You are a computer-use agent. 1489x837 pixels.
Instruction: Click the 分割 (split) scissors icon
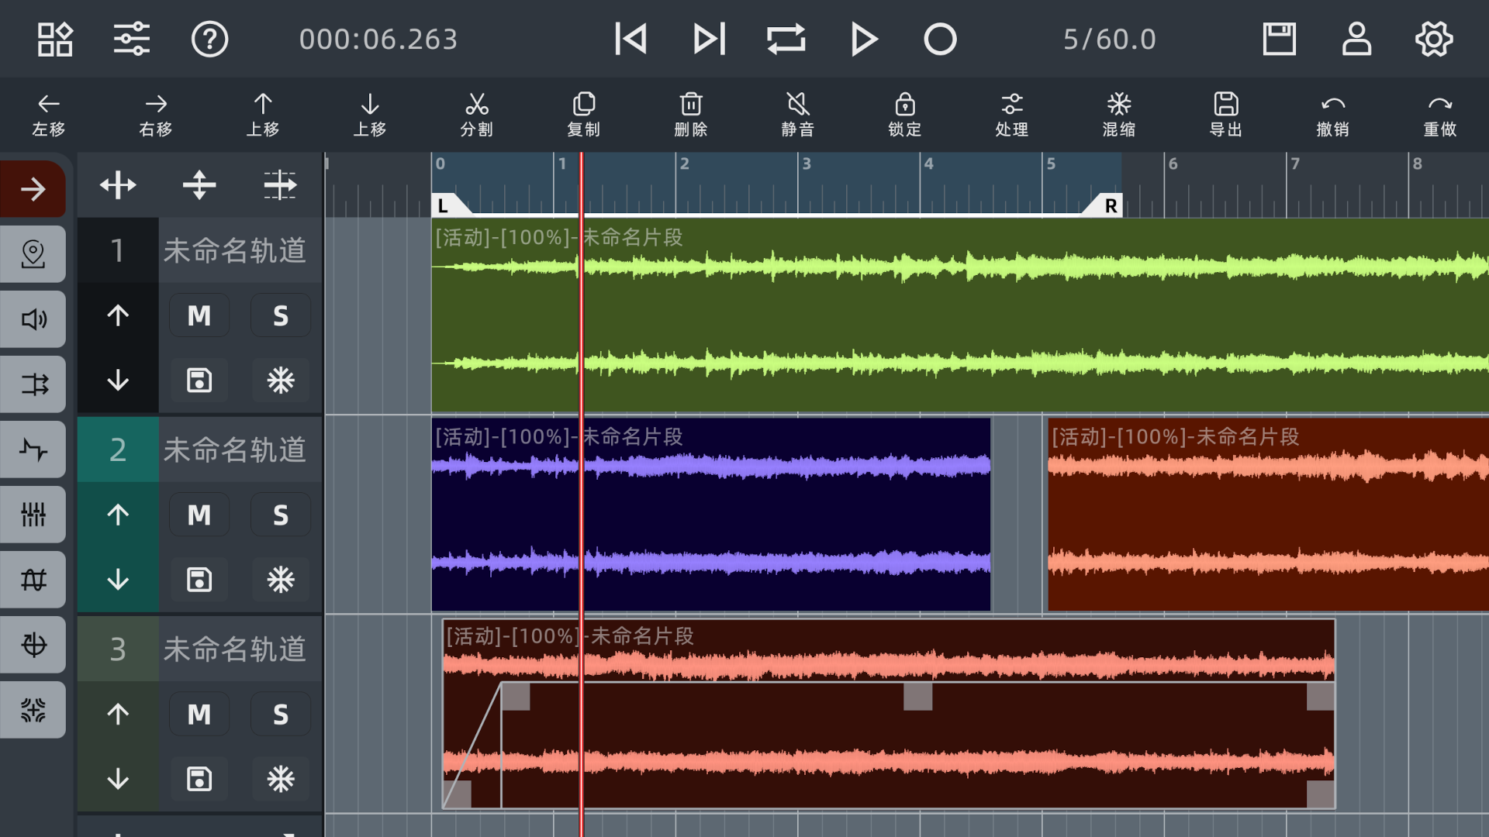(x=476, y=114)
